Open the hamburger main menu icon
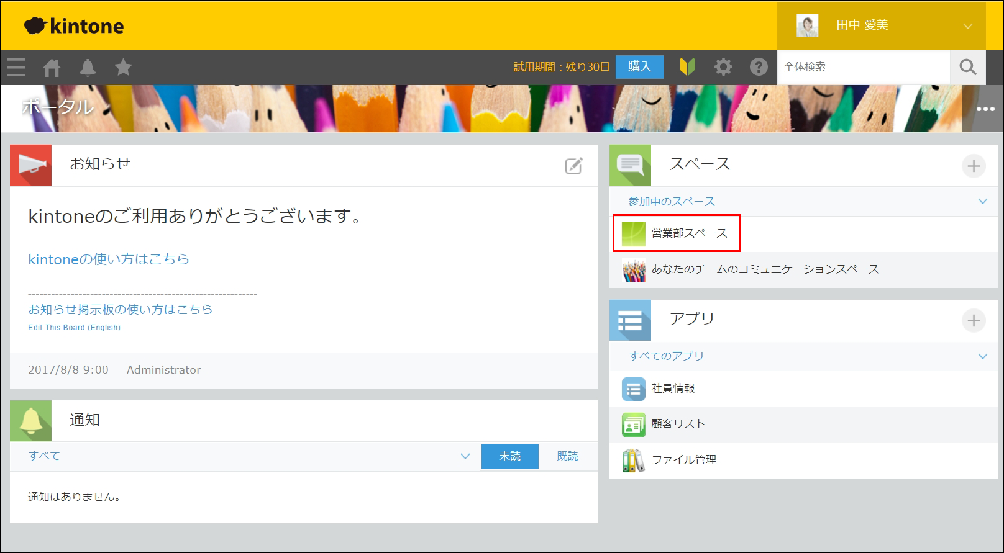The width and height of the screenshot is (1004, 553). pyautogui.click(x=16, y=67)
